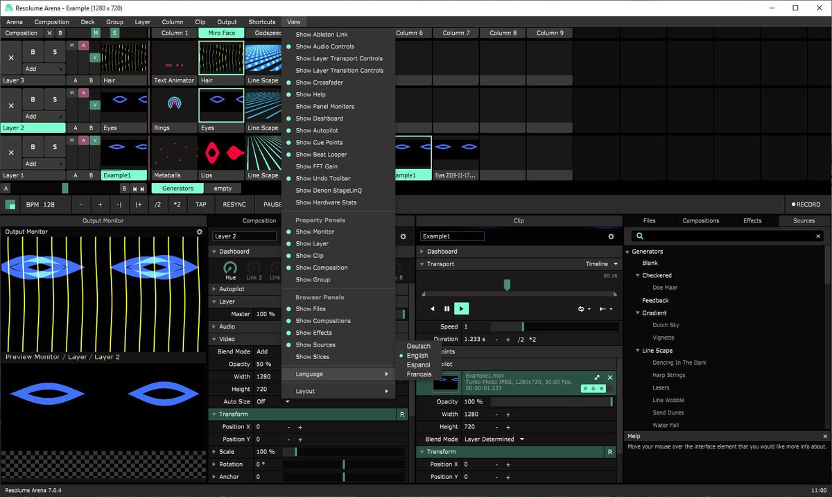Click the Example1 clip name field
This screenshot has width=832, height=497.
tap(452, 236)
